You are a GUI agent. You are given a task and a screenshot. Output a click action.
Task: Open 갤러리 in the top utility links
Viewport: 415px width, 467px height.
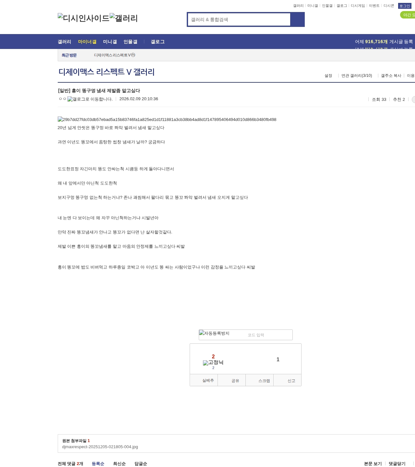[298, 6]
